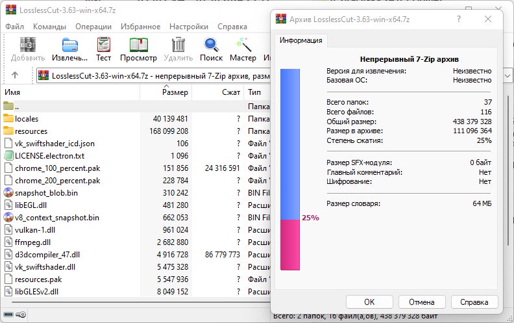
Task: Select the locales folder icon
Action: (x=8, y=118)
